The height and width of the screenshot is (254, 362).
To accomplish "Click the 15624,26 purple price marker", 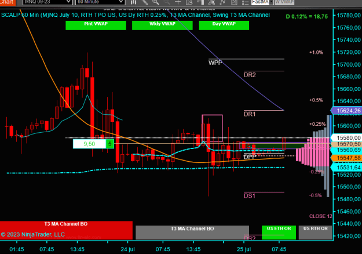I will [347, 111].
